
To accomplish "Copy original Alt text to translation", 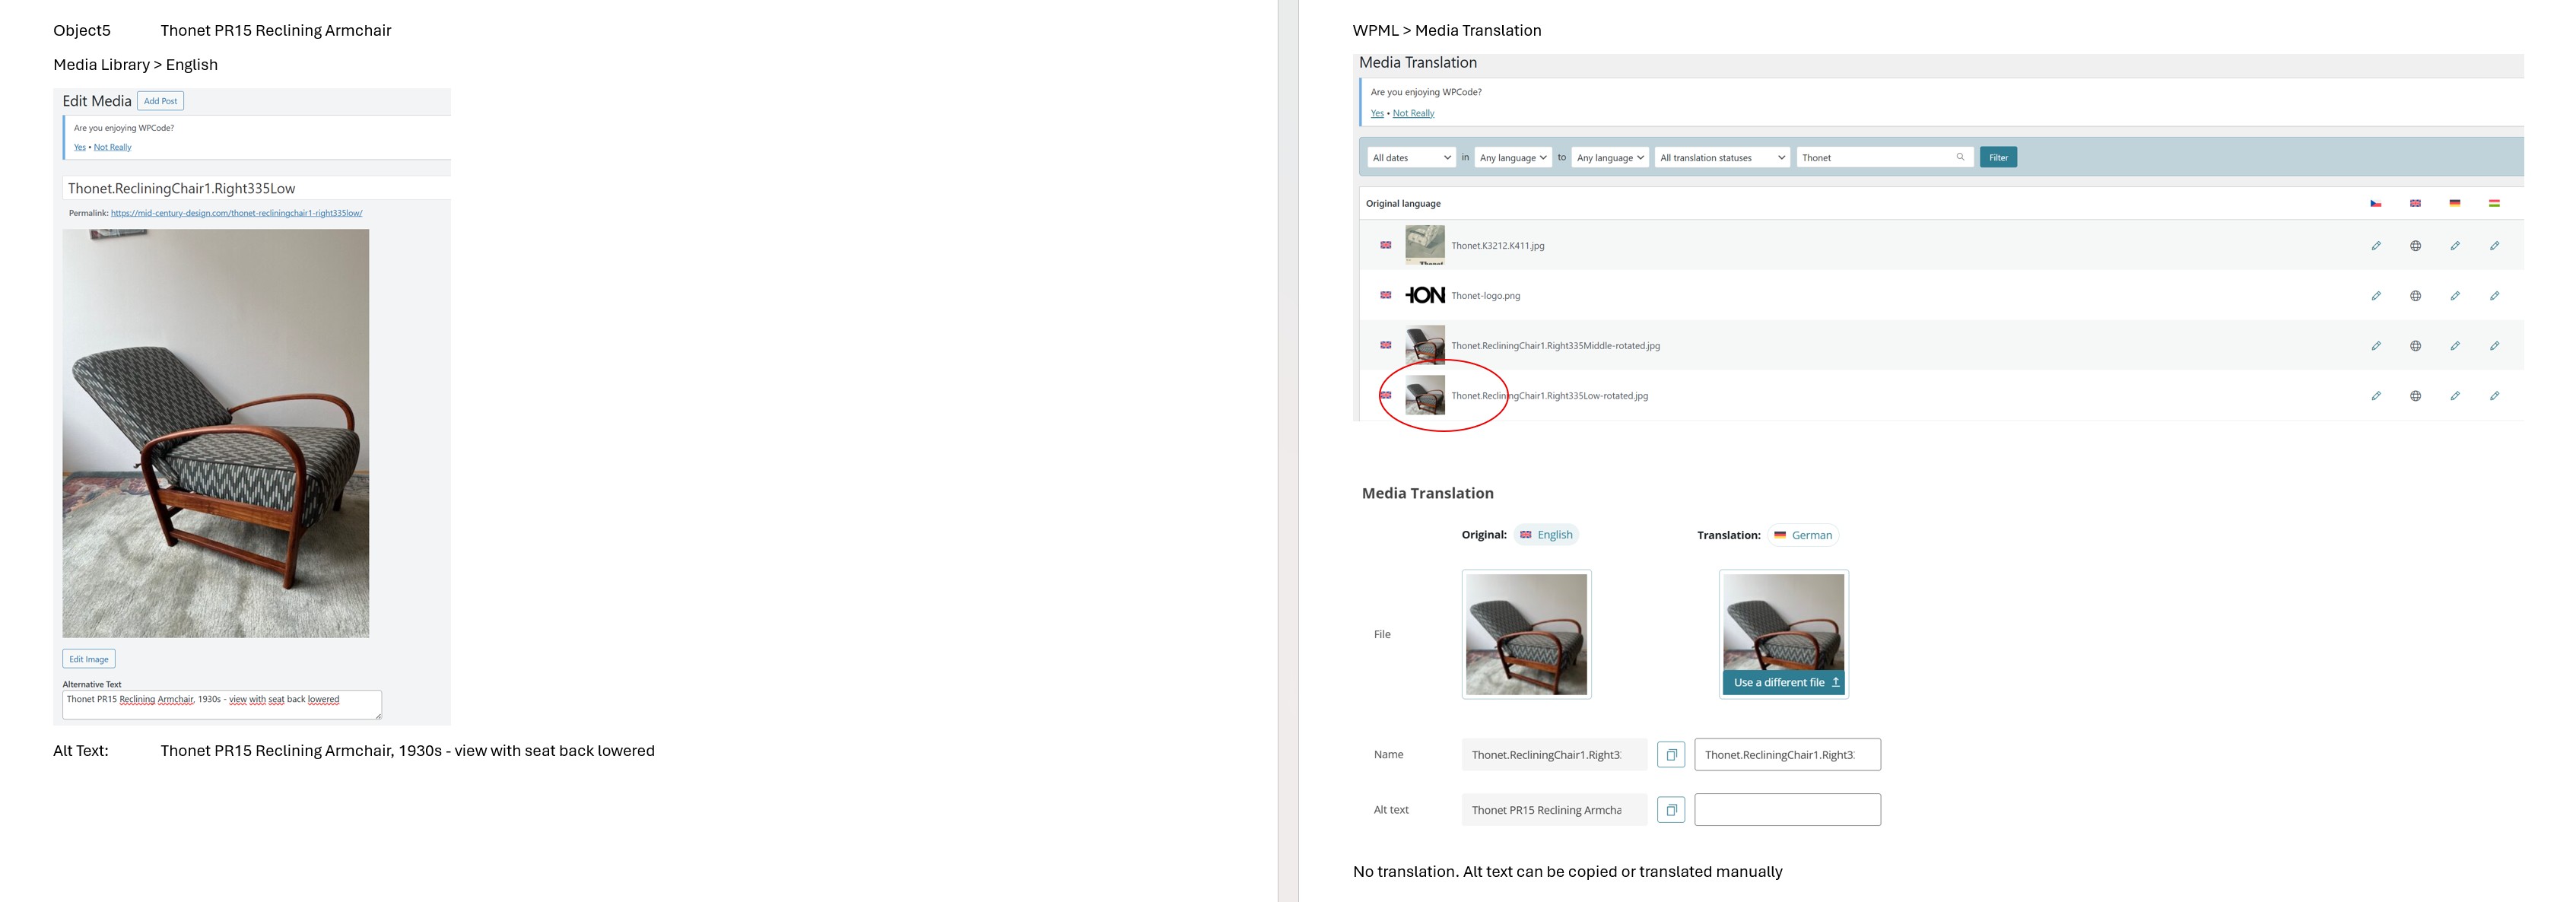I will 1670,810.
